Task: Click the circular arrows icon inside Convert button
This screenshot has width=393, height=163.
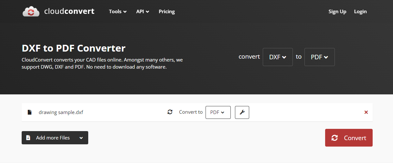Action: coord(335,138)
